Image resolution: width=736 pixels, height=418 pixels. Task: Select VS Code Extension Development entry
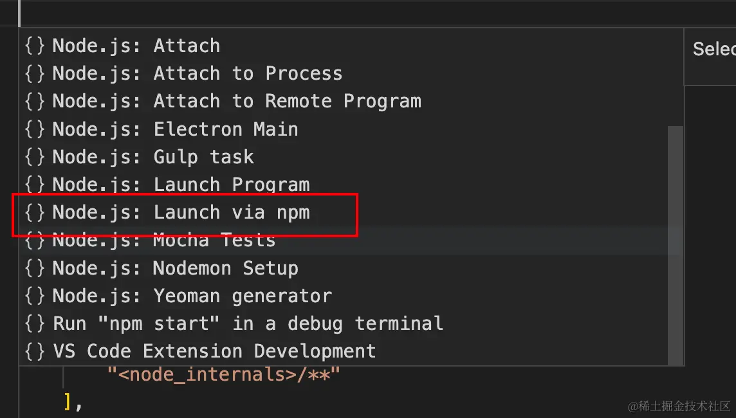(214, 351)
